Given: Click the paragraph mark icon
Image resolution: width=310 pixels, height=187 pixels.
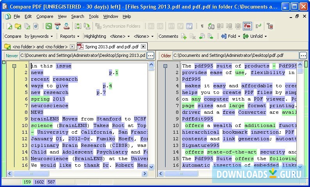Looking at the screenshot, I should (x=202, y=26).
